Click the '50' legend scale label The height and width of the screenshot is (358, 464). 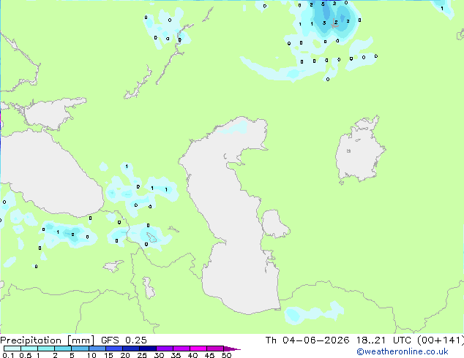[226, 355]
